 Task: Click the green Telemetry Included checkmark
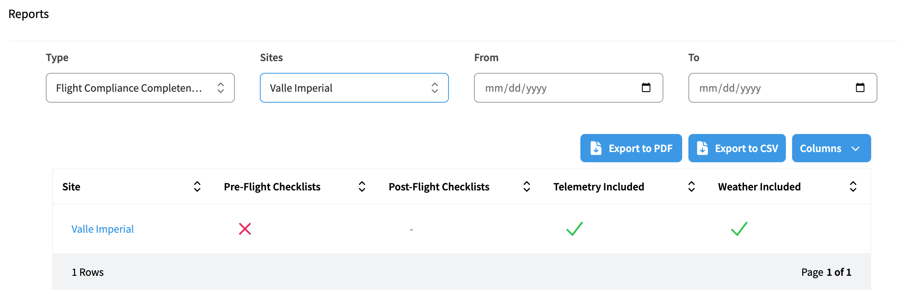pyautogui.click(x=575, y=229)
